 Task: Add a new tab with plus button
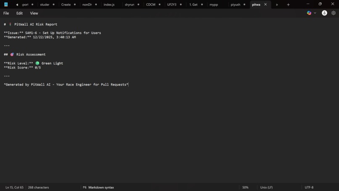coord(288,5)
